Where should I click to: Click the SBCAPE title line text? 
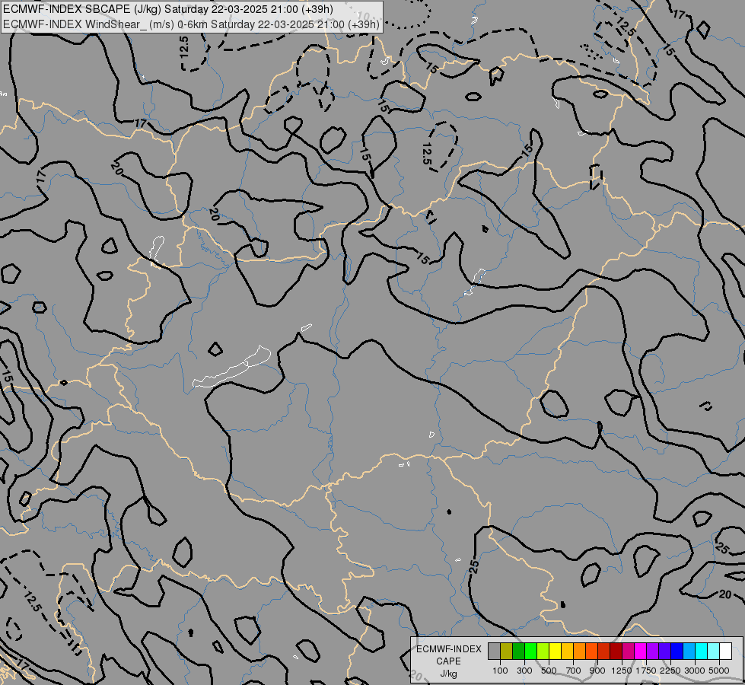(167, 9)
